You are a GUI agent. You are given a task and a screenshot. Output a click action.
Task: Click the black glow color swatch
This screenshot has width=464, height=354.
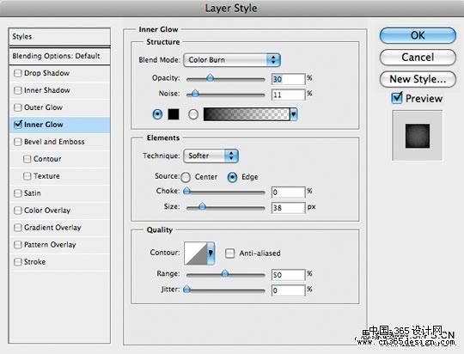(x=174, y=114)
